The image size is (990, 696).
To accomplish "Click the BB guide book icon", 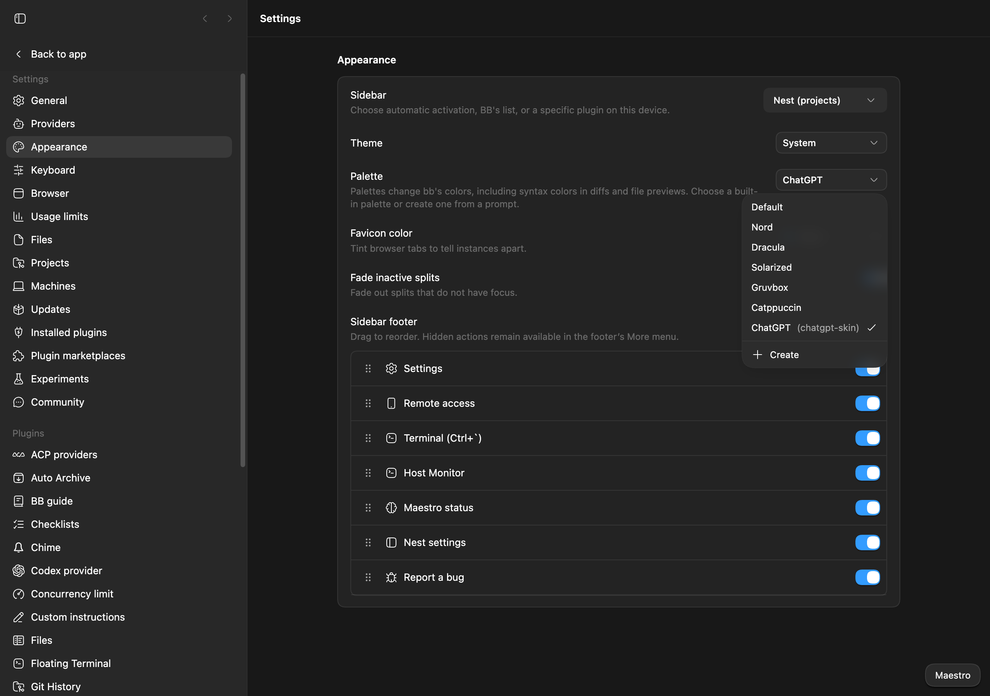I will pos(19,501).
